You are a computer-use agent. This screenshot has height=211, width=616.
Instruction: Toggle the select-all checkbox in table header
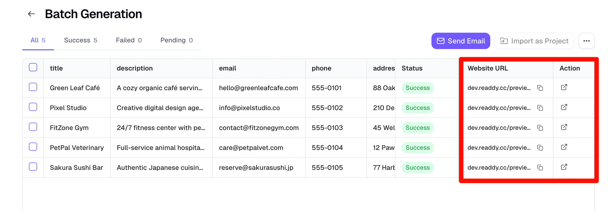coord(33,67)
